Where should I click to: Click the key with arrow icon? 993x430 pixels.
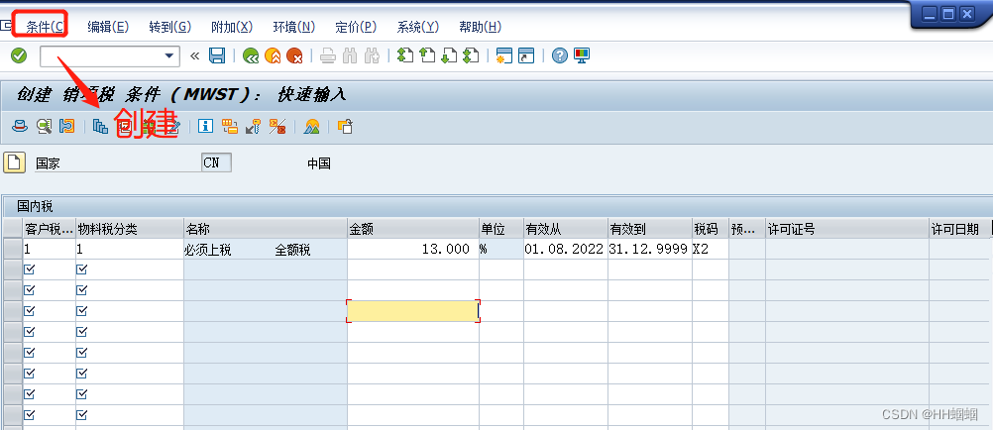pyautogui.click(x=254, y=126)
